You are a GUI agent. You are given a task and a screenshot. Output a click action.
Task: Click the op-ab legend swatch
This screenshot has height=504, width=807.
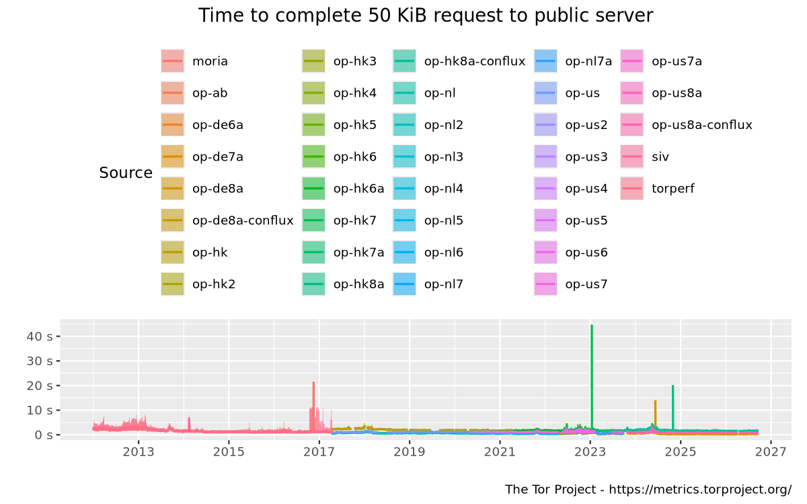pos(173,93)
